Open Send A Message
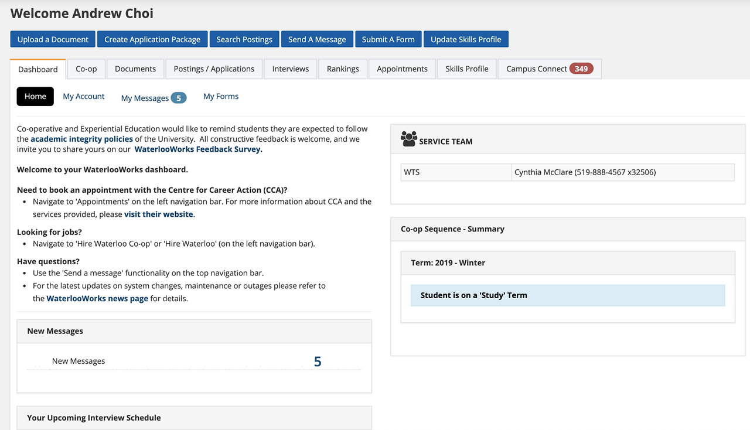The image size is (750, 430). [317, 39]
